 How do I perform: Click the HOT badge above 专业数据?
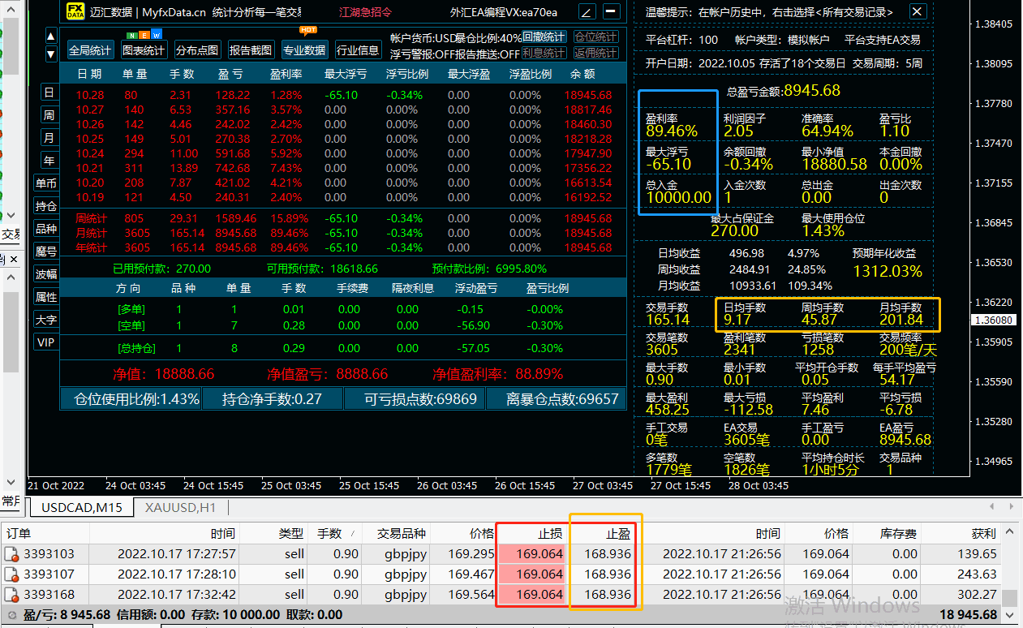(x=307, y=30)
